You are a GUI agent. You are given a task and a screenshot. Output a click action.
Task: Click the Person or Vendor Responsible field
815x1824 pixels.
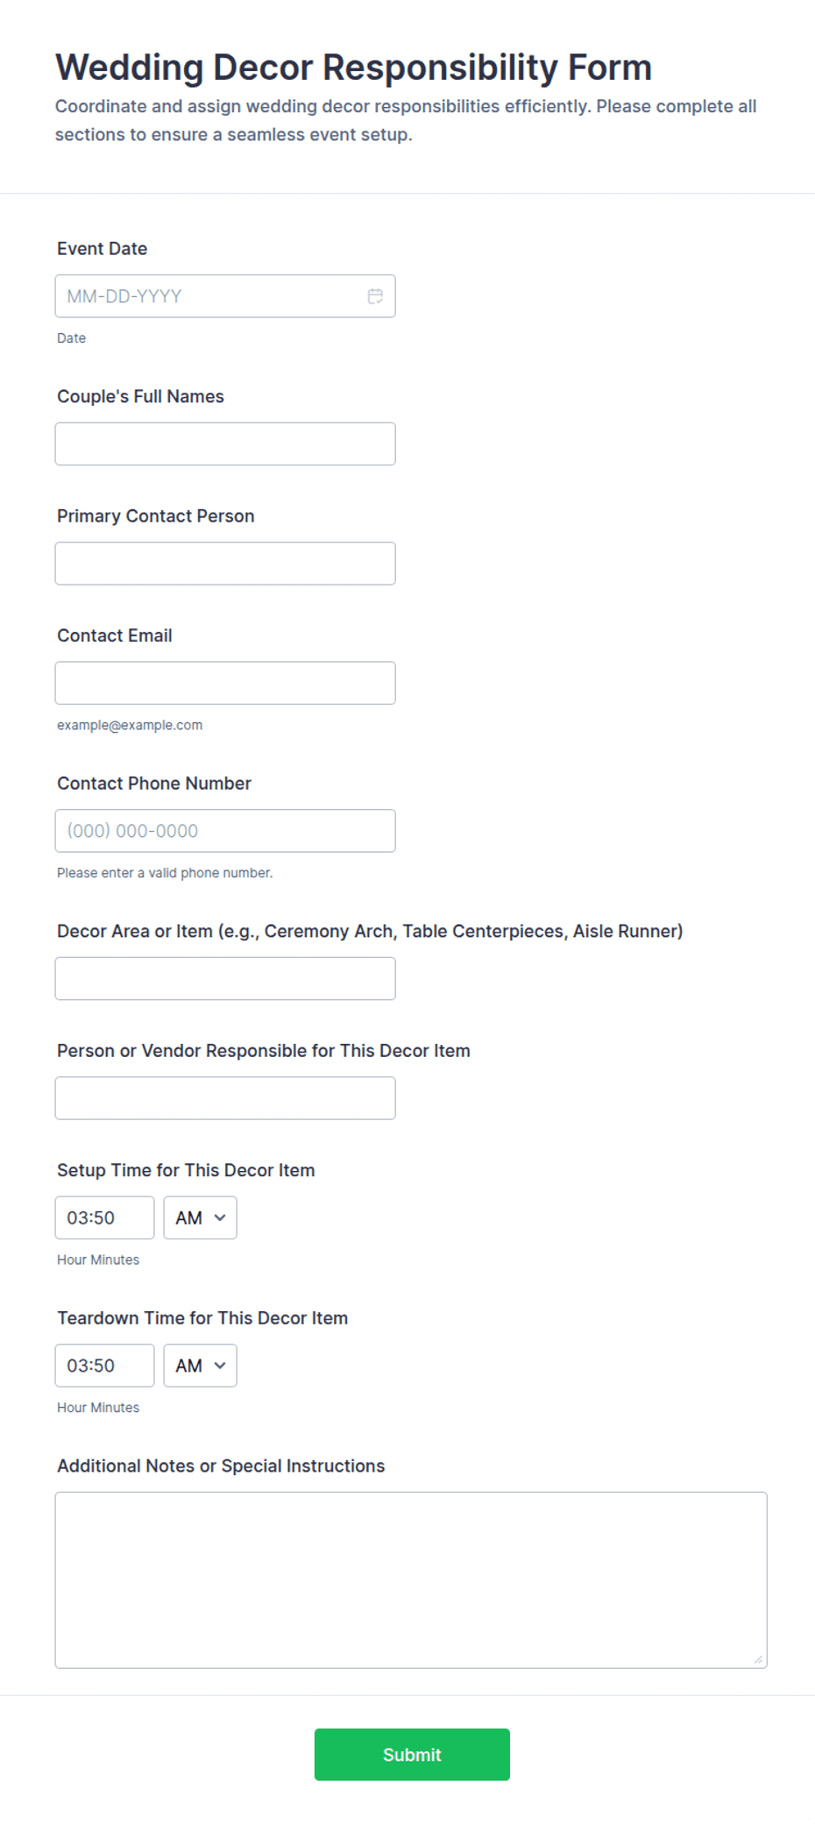(x=225, y=1098)
